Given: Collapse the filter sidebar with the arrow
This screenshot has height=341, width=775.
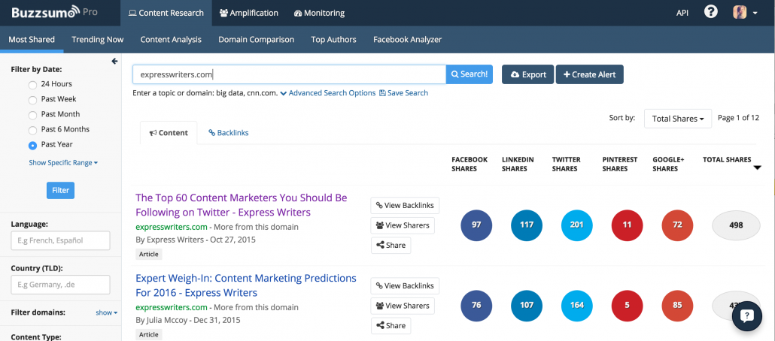Looking at the screenshot, I should coord(114,61).
